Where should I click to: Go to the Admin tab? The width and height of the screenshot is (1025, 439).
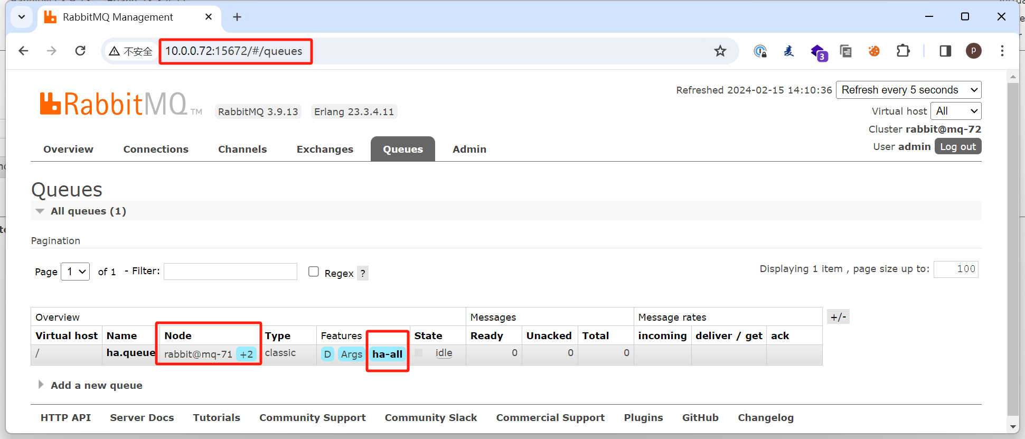click(469, 149)
